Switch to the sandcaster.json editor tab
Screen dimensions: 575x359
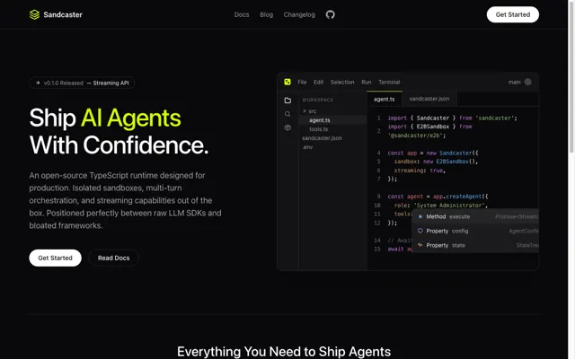429,99
